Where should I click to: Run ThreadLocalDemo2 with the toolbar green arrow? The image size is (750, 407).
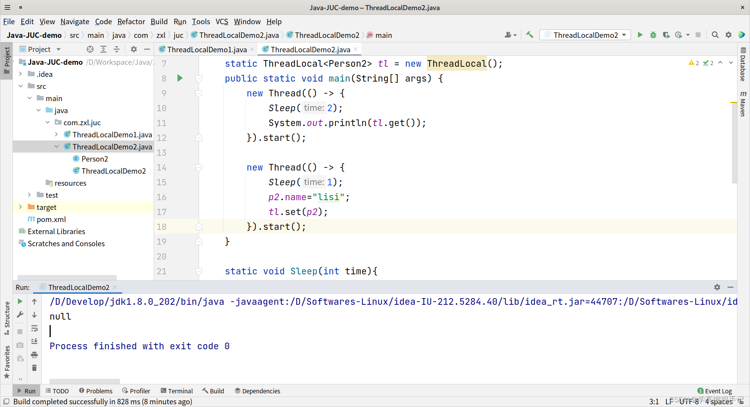[x=640, y=35]
